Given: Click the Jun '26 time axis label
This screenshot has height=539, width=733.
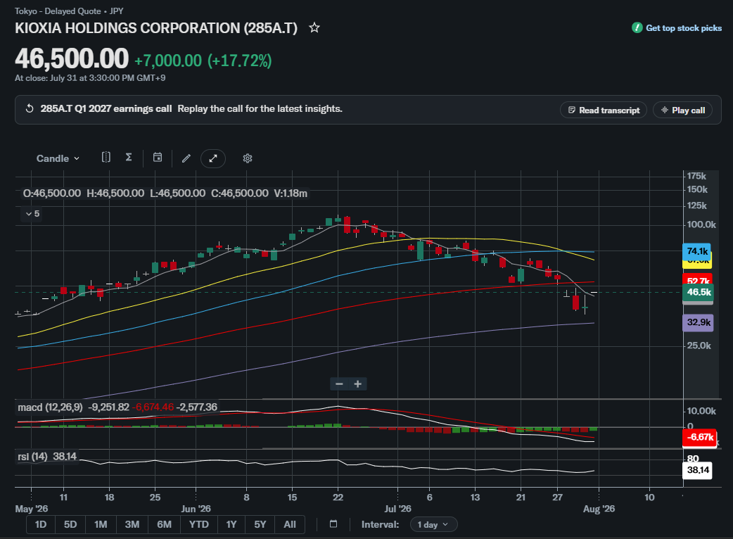Looking at the screenshot, I should [196, 509].
